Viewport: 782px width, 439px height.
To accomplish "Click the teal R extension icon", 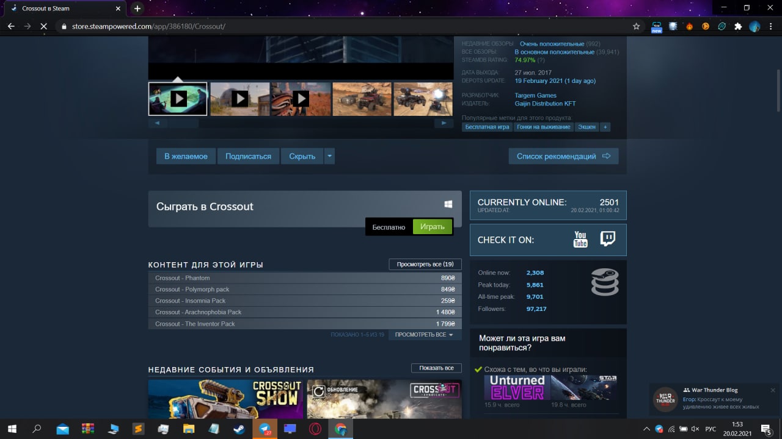I will (x=722, y=26).
